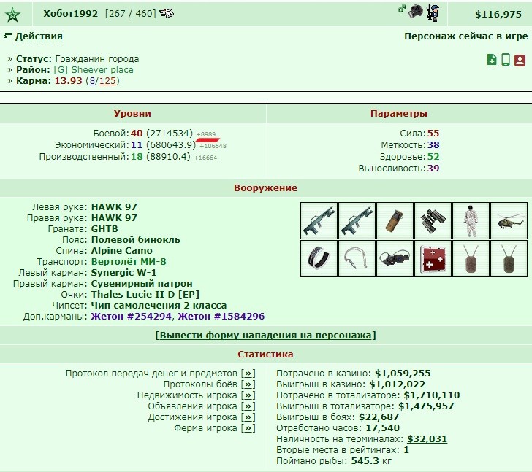The image size is (532, 472).
Task: Open the $32,031 terminal cash link
Action: coord(427,439)
